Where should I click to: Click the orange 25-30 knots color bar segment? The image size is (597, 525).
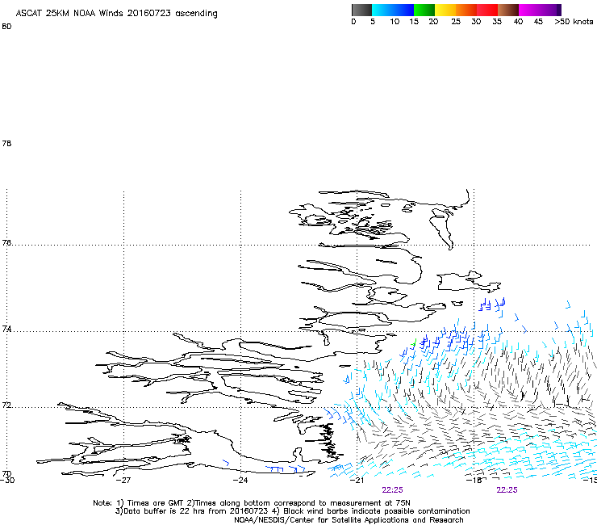click(466, 10)
